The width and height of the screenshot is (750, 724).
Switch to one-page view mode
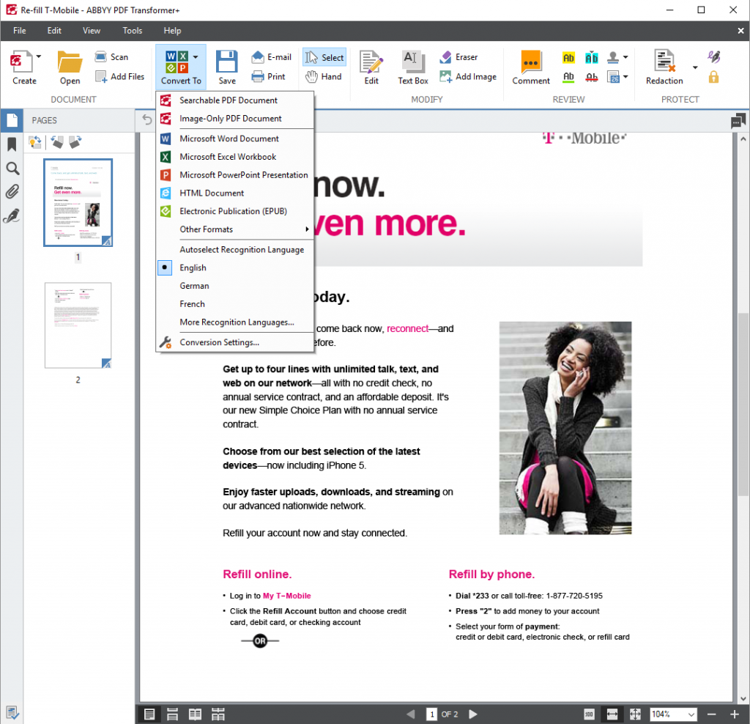pyautogui.click(x=149, y=714)
